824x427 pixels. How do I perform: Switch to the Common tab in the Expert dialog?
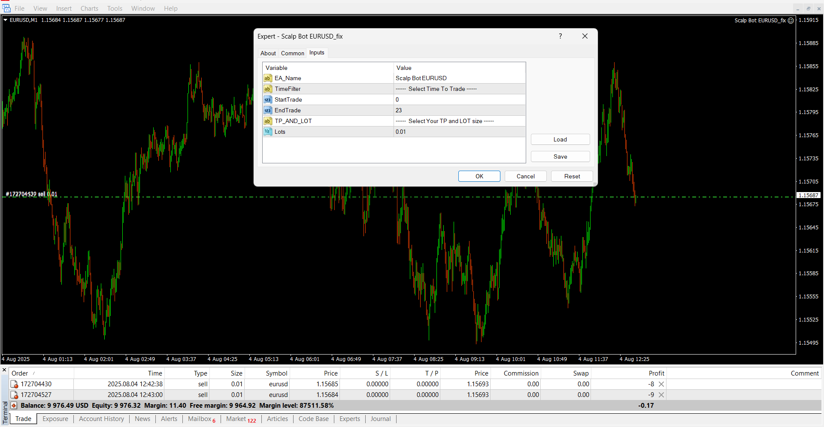[x=292, y=53]
